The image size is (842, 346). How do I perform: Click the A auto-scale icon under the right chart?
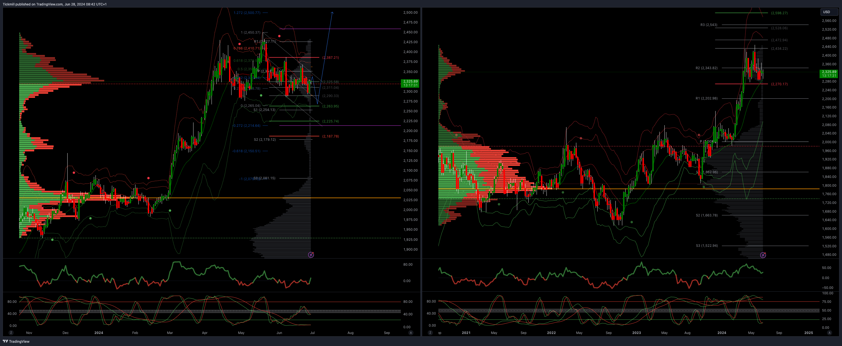click(829, 333)
